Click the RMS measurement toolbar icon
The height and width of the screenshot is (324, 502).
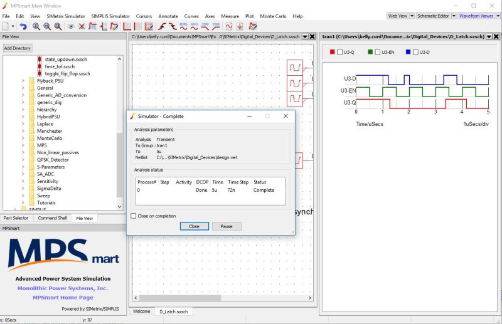183,26
